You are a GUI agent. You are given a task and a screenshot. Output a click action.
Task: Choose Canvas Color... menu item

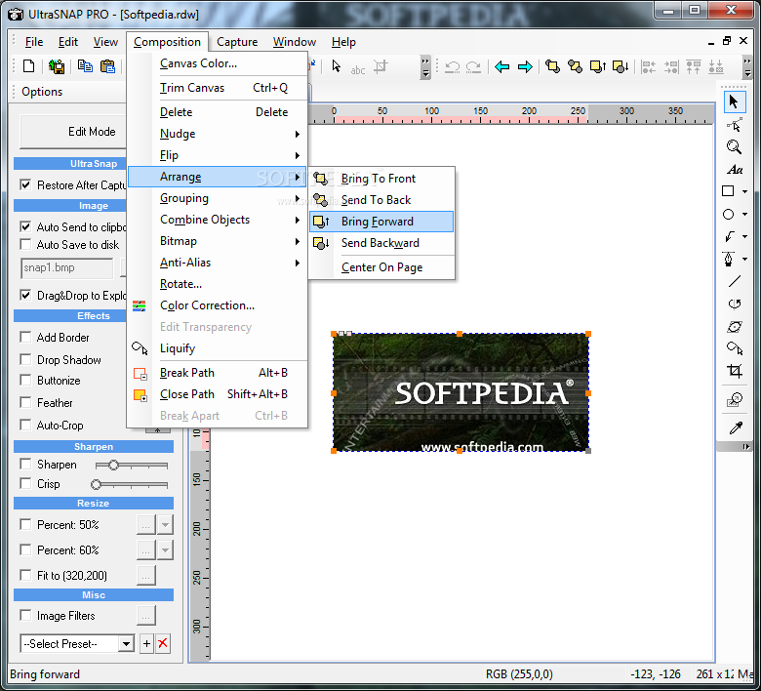coord(217,63)
